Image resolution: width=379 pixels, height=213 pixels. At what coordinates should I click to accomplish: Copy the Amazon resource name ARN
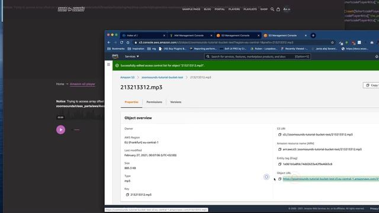[280, 149]
